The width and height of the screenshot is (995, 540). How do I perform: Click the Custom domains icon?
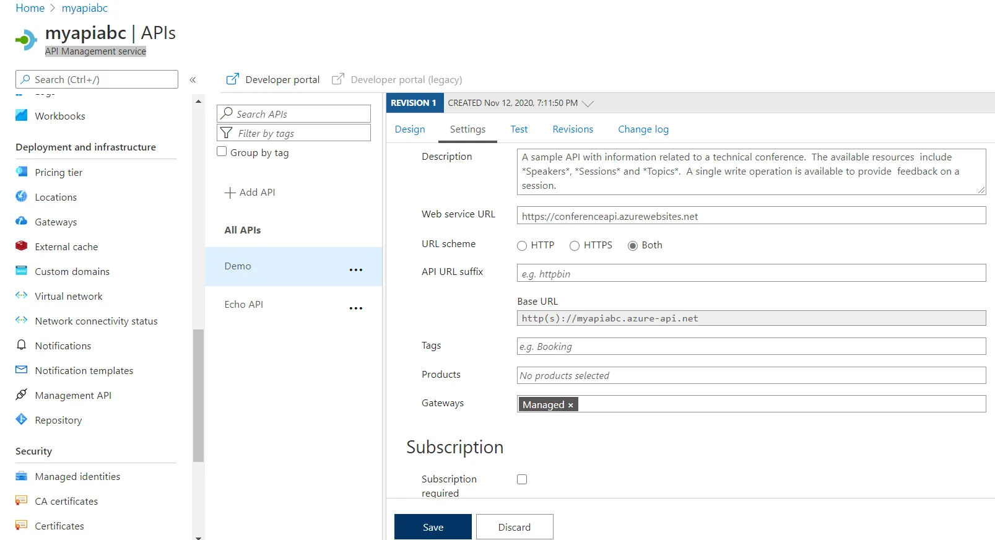pyautogui.click(x=22, y=271)
